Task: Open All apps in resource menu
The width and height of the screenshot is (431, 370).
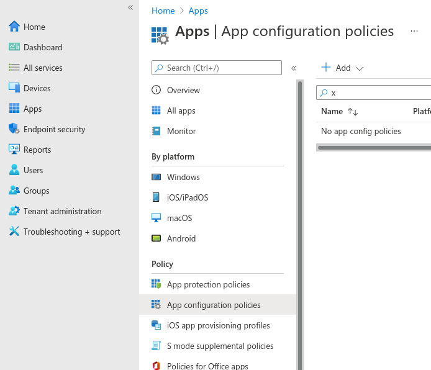Action: click(181, 111)
